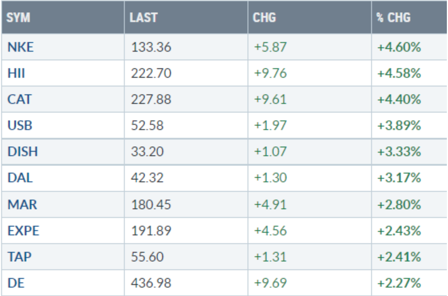The width and height of the screenshot is (448, 296).
Task: Select the +1.07 change for DISH
Action: pyautogui.click(x=270, y=153)
